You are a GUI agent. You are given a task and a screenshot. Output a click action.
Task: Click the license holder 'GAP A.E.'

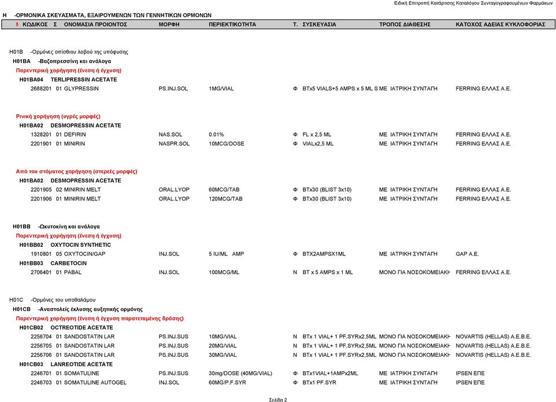tap(467, 254)
